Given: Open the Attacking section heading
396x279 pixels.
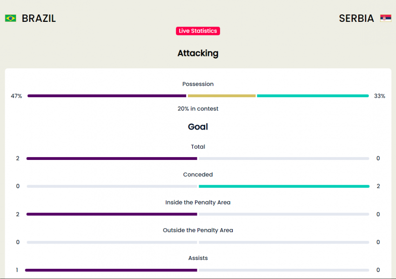Looking at the screenshot, I should tap(198, 53).
